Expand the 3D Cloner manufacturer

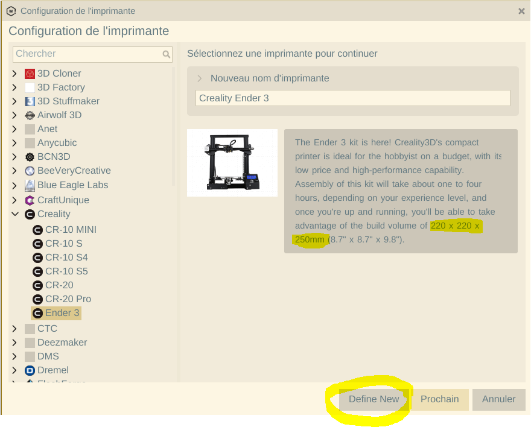(14, 74)
